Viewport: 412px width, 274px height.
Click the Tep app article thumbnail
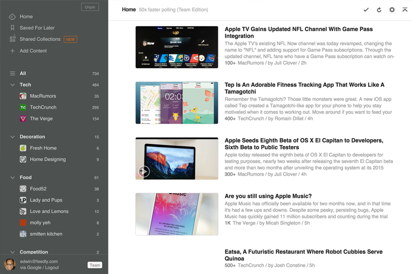pyautogui.click(x=177, y=103)
